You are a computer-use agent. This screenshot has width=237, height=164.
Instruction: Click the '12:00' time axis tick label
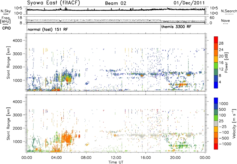tap(116, 158)
